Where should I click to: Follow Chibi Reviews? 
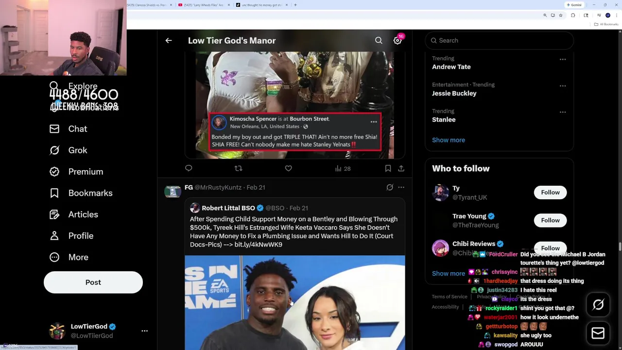[x=550, y=248]
